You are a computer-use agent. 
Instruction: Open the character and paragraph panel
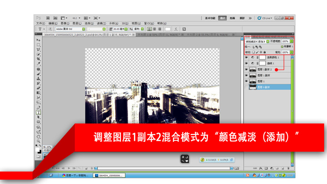(184, 29)
